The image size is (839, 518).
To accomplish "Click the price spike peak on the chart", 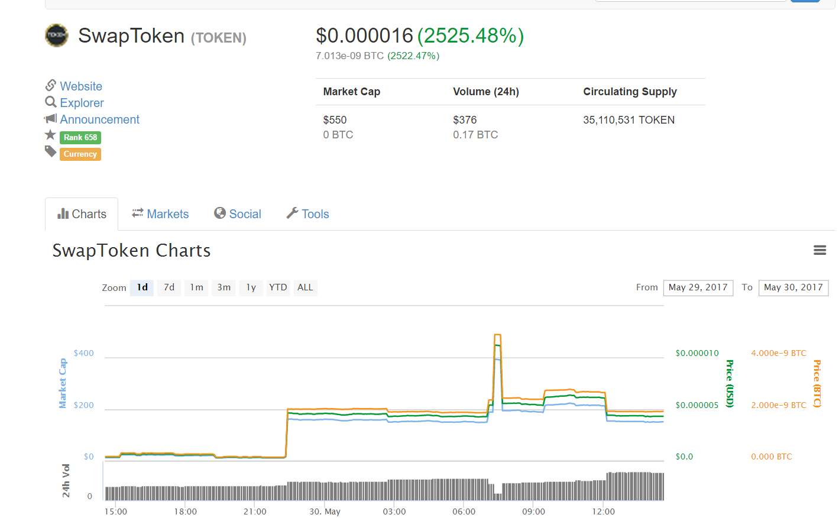I will [x=497, y=335].
